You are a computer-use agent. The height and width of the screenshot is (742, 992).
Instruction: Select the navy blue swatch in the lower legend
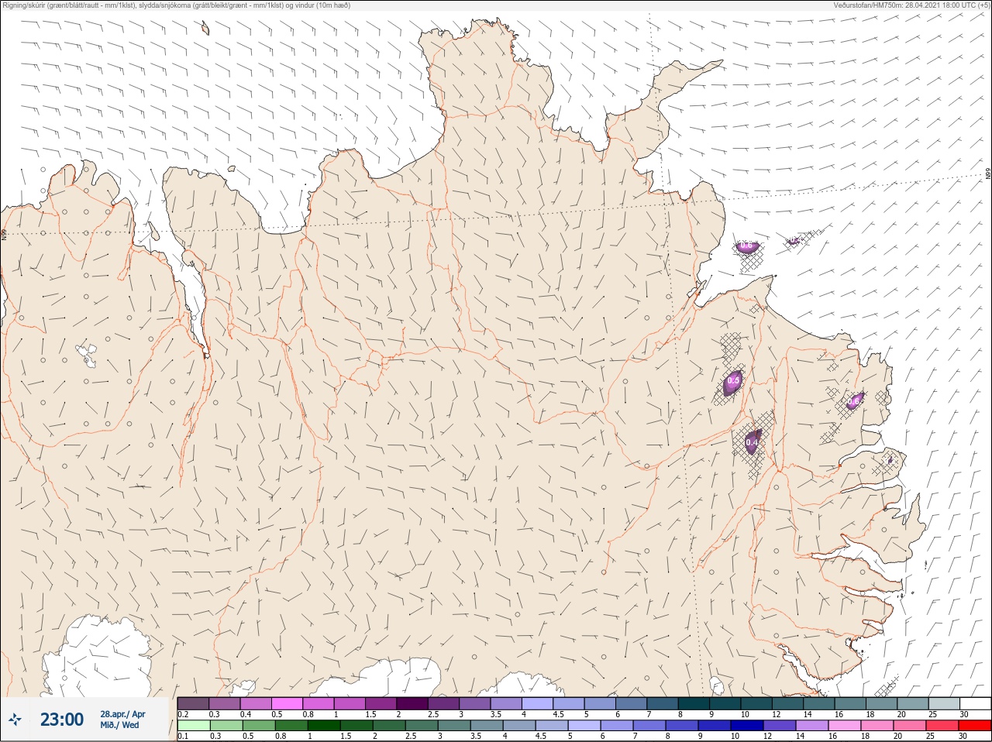pos(747,726)
